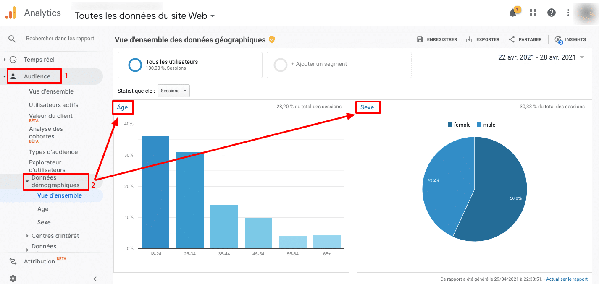Collapse the Données démographiques section
Screen dimensions: 599x284
click(27, 181)
